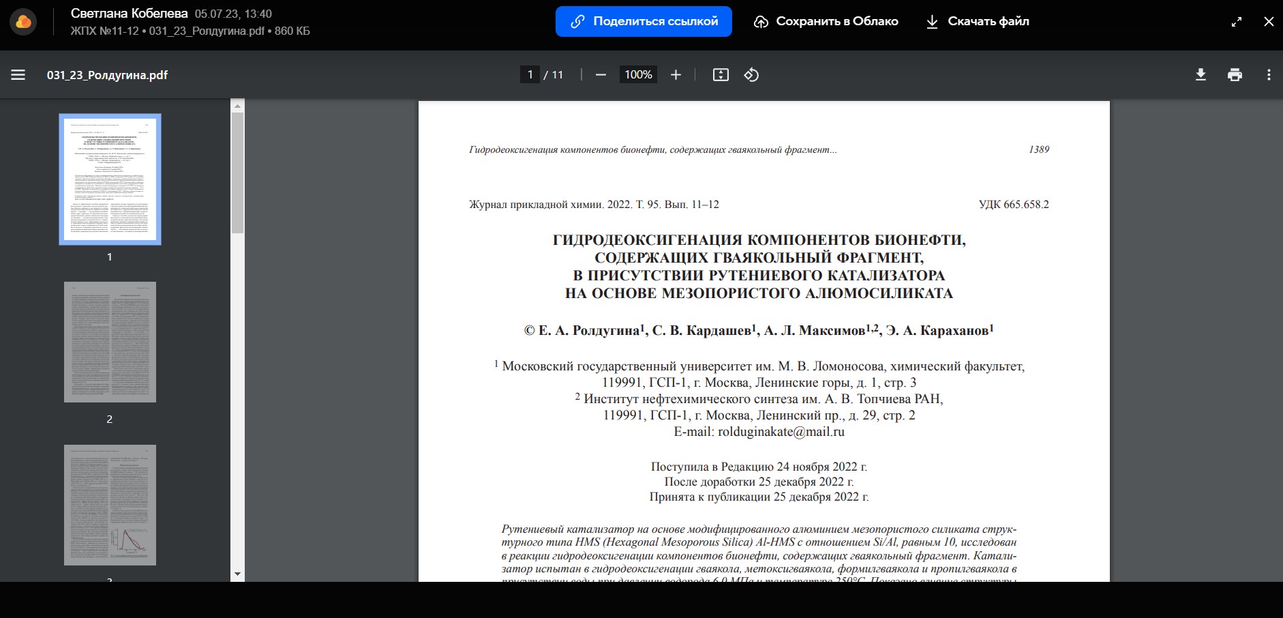This screenshot has height=618, width=1283.
Task: Close the file preview
Action: point(1269,22)
